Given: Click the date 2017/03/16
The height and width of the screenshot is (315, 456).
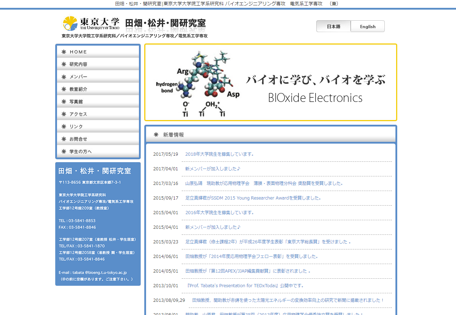Looking at the screenshot, I should pyautogui.click(x=166, y=184).
